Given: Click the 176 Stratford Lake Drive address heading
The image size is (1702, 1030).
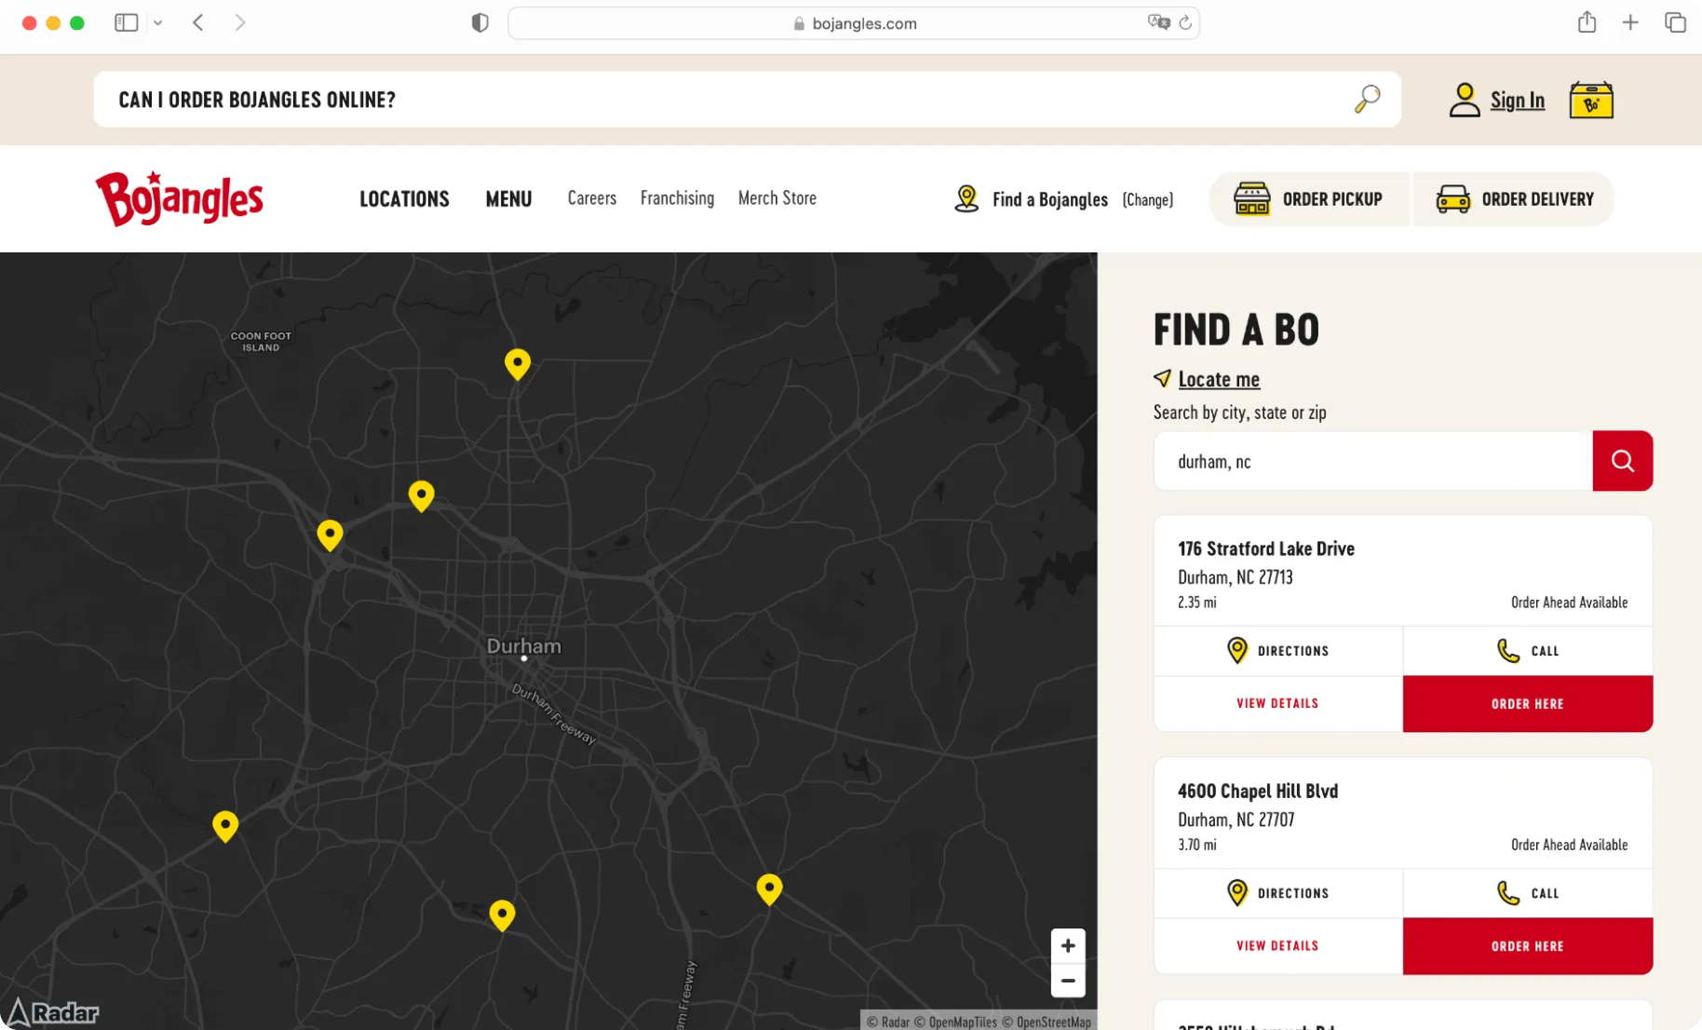Looking at the screenshot, I should 1266,549.
